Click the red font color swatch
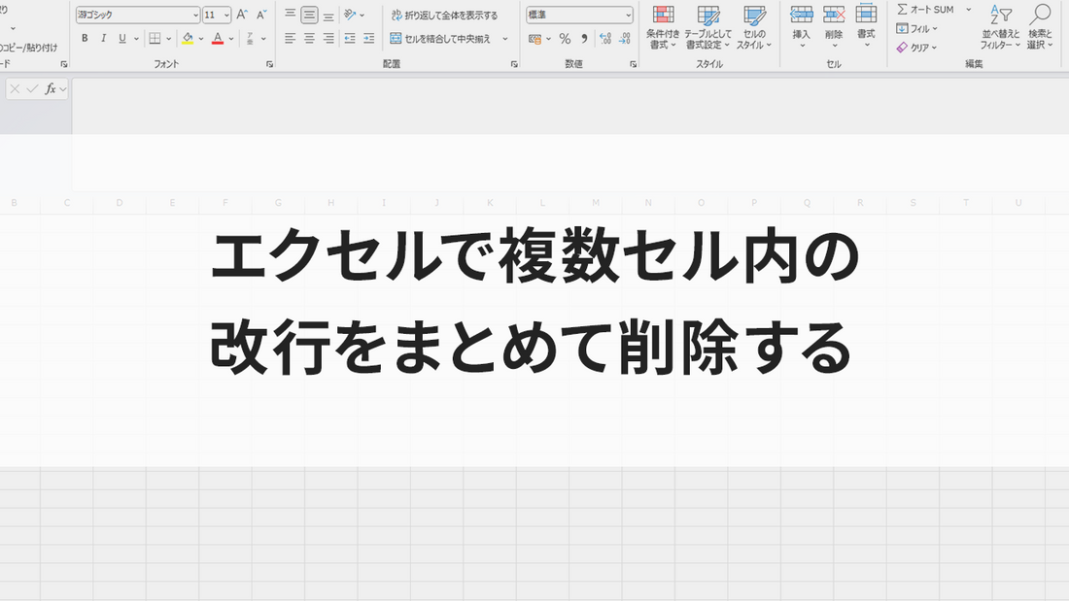The height and width of the screenshot is (601, 1069). pyautogui.click(x=219, y=40)
